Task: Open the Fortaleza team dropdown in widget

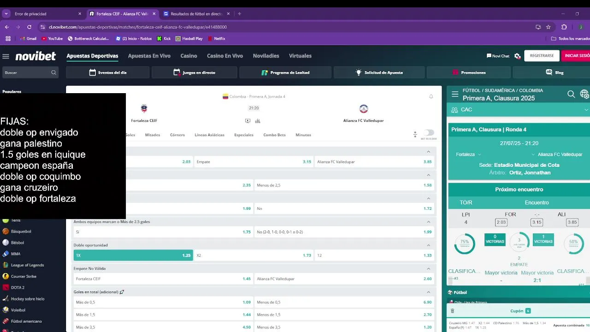Action: point(468,154)
